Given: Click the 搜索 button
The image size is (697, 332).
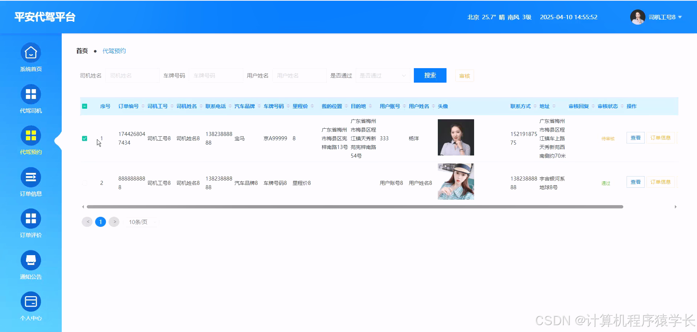Looking at the screenshot, I should (x=430, y=75).
